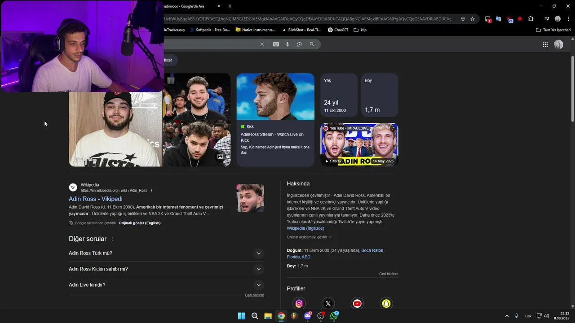Open extension with badge 23

point(509,19)
